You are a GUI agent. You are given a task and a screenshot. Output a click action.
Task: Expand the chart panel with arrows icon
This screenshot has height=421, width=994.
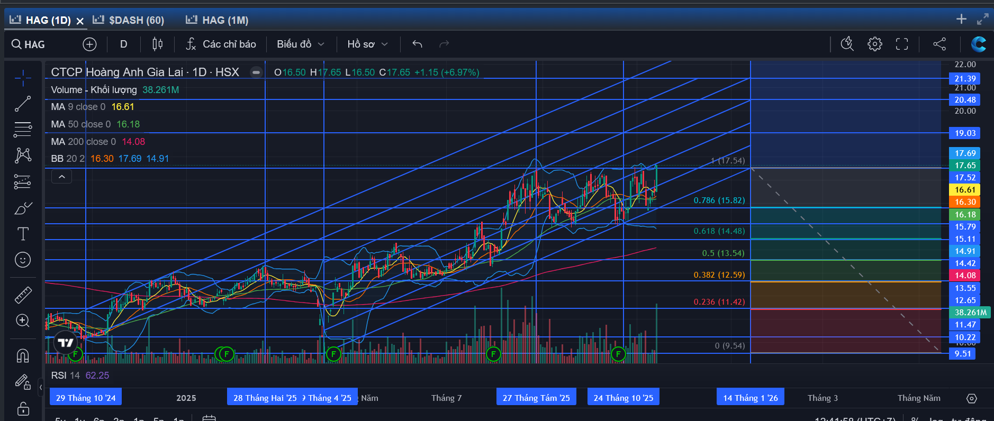coord(983,19)
